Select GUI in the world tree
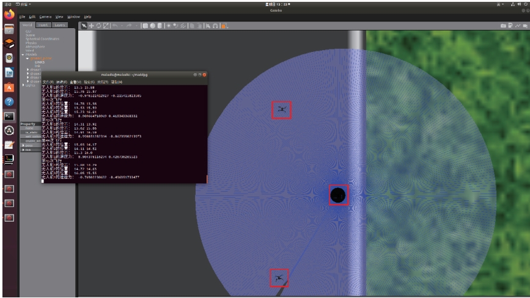This screenshot has width=530, height=298. 28,31
